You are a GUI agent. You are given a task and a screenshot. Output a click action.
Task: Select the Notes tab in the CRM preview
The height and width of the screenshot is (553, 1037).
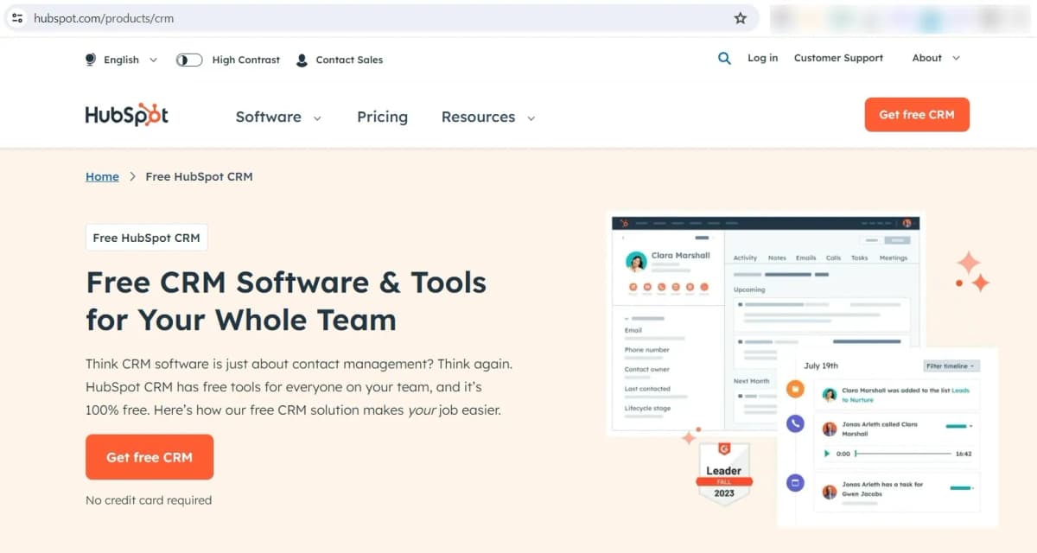click(777, 257)
